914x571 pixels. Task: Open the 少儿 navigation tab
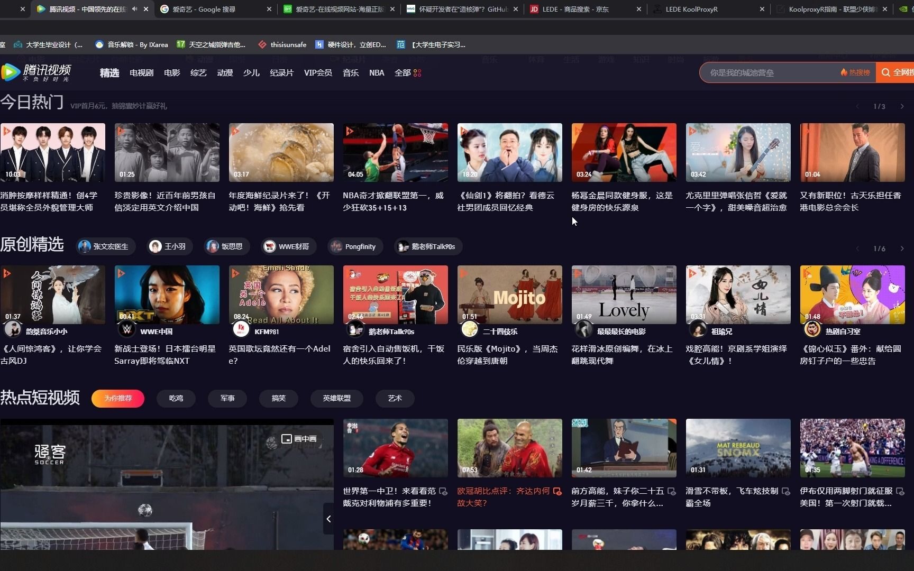(251, 73)
